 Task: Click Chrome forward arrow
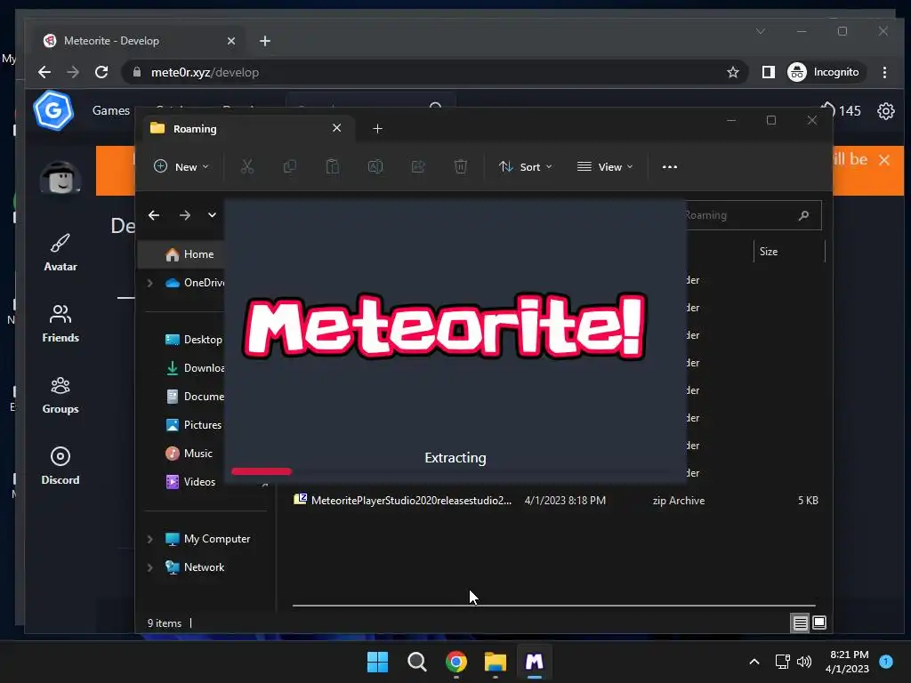pos(73,72)
